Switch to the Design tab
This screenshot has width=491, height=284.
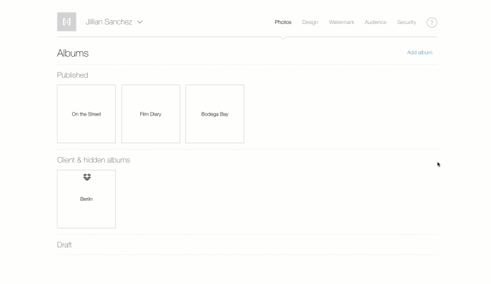tap(310, 22)
